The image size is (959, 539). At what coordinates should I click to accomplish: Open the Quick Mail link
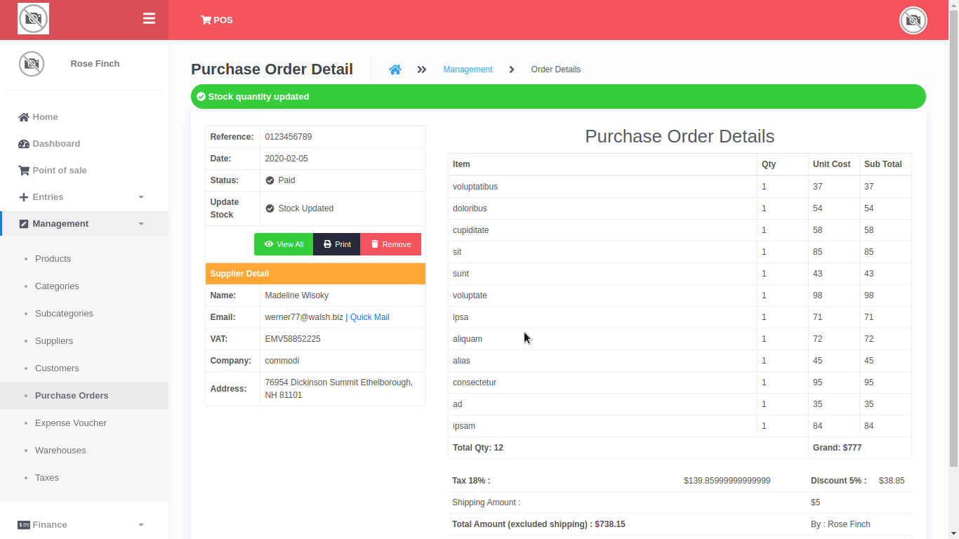point(369,317)
